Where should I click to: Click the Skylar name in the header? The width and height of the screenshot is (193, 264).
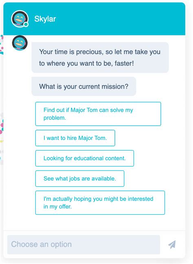[x=45, y=19]
